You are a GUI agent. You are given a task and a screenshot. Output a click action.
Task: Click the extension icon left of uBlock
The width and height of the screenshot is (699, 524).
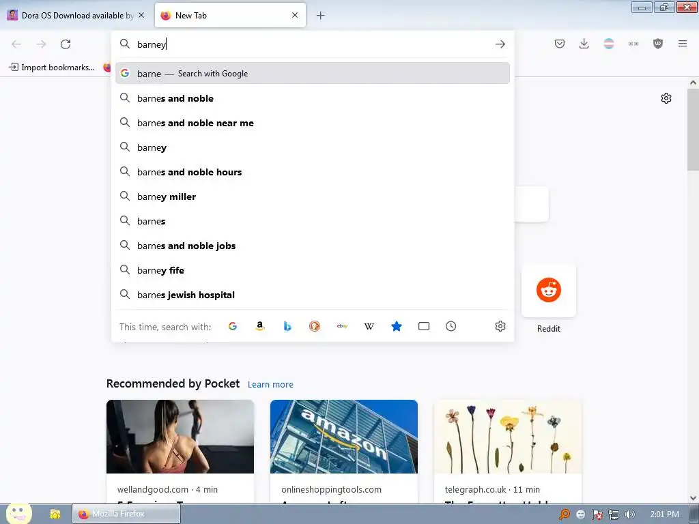point(633,44)
